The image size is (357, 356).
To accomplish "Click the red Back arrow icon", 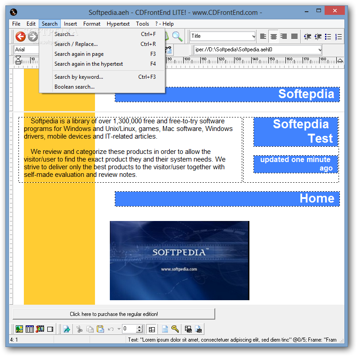I will 21,36.
